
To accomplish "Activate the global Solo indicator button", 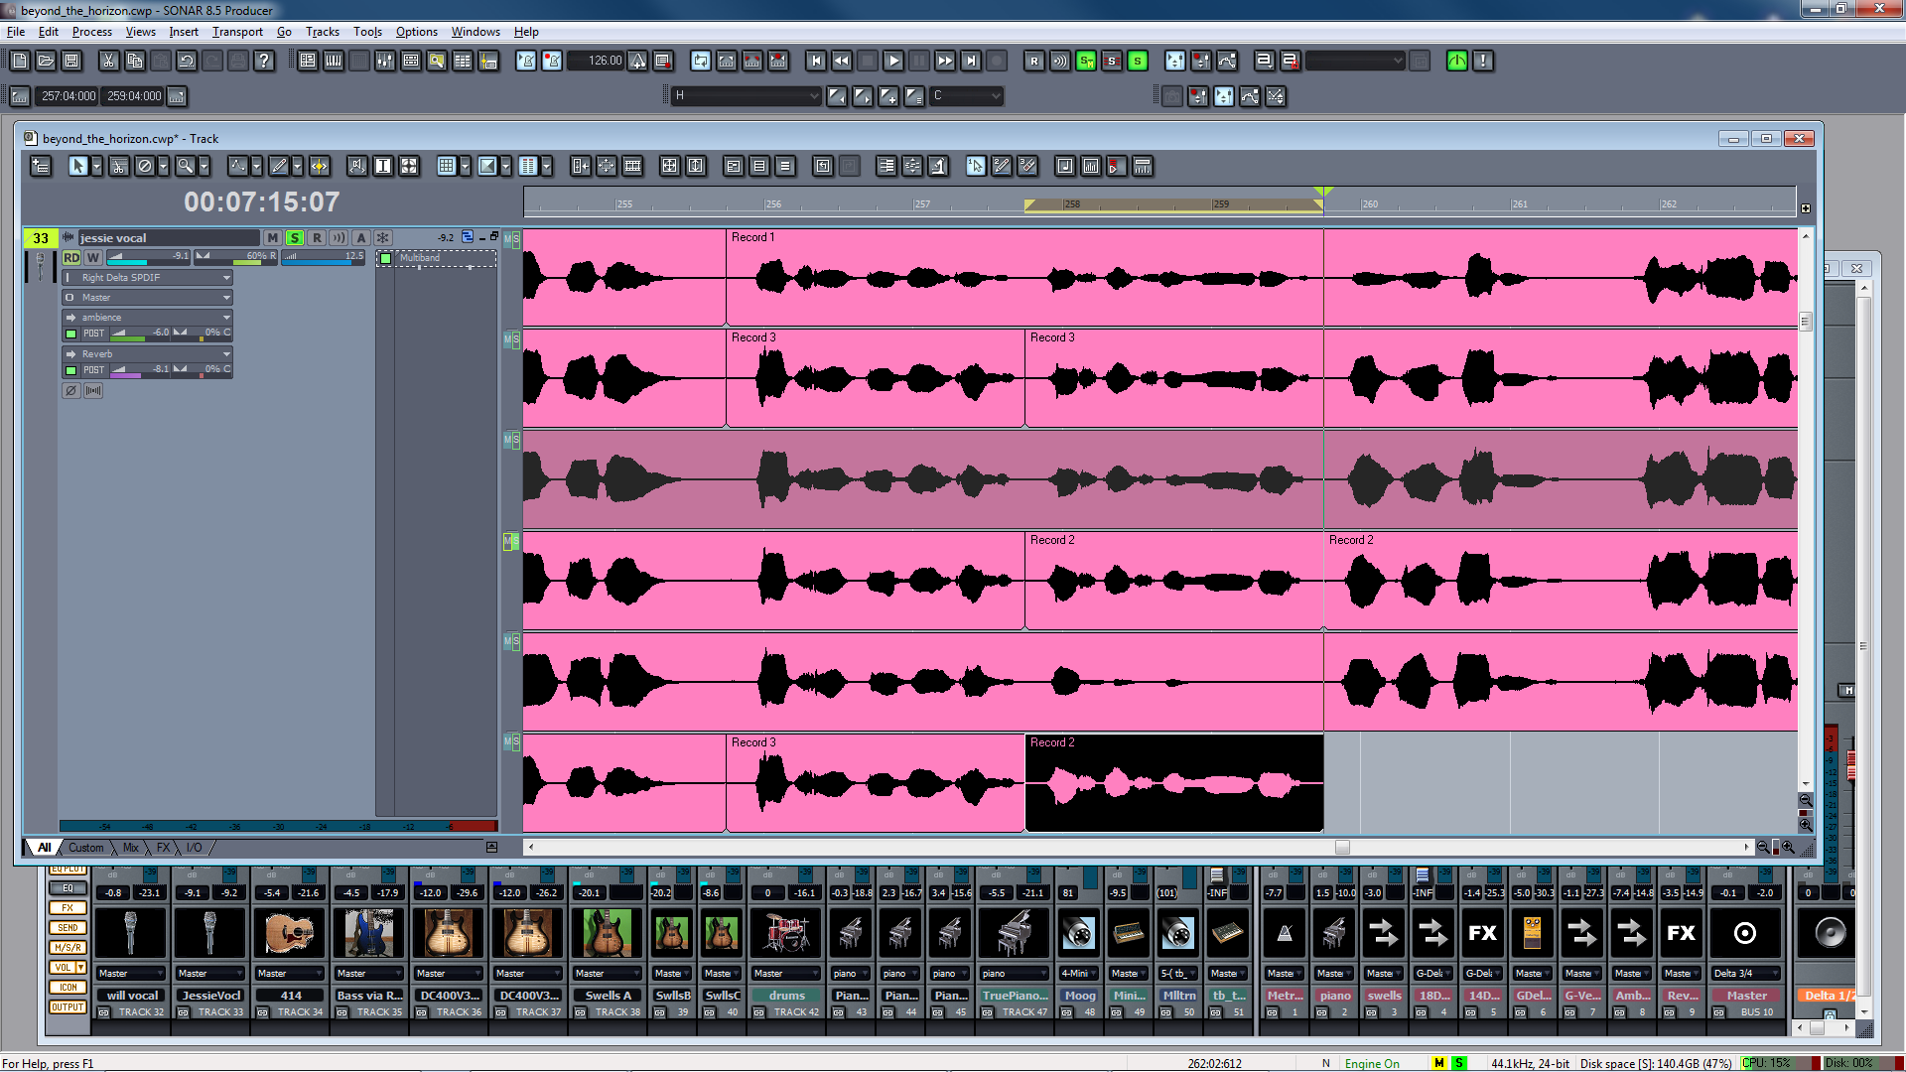I will (x=1138, y=61).
